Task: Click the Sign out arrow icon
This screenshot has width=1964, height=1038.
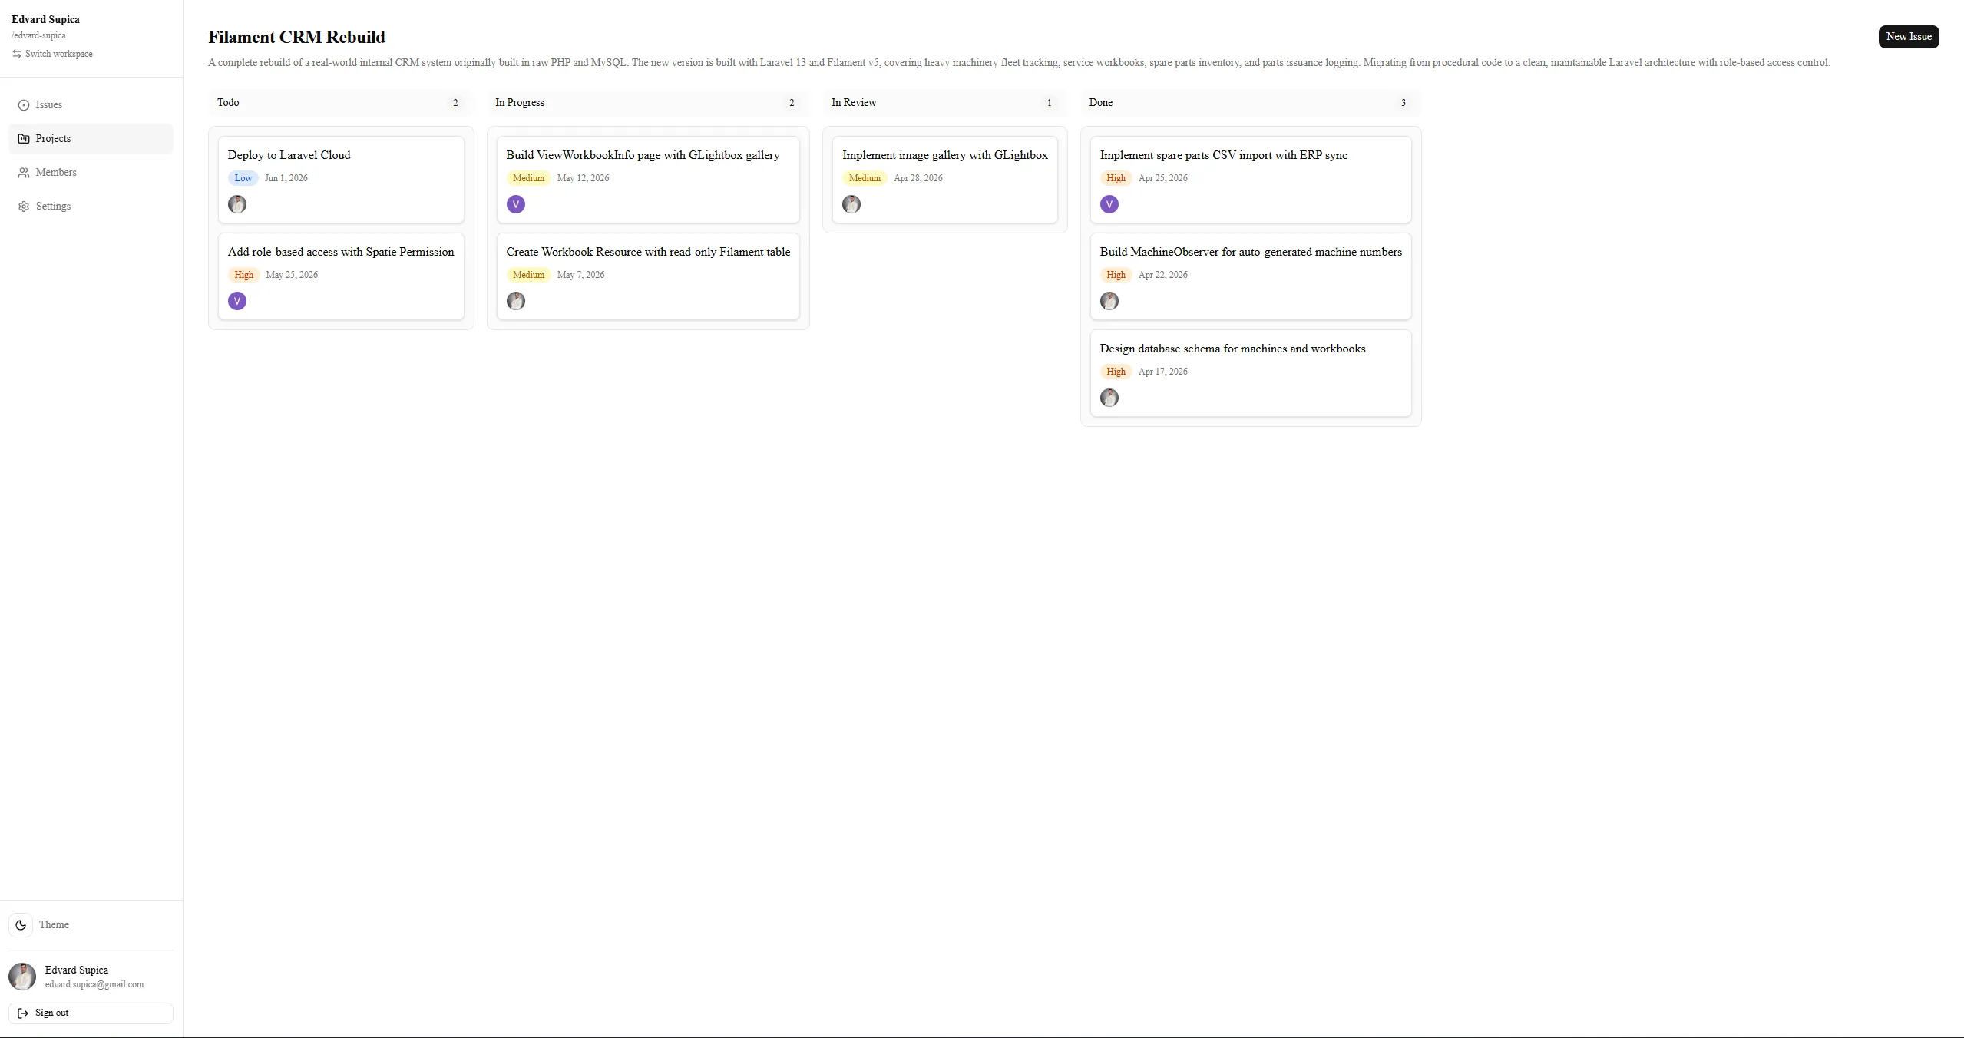Action: 23,1013
